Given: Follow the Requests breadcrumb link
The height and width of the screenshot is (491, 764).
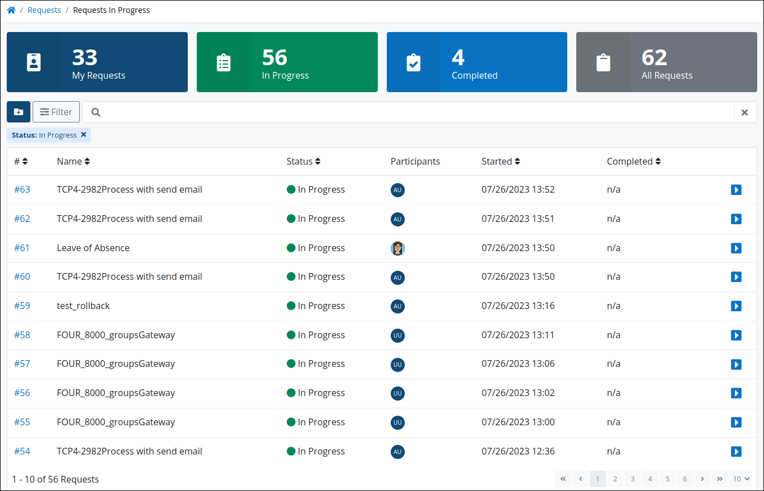Looking at the screenshot, I should (44, 10).
